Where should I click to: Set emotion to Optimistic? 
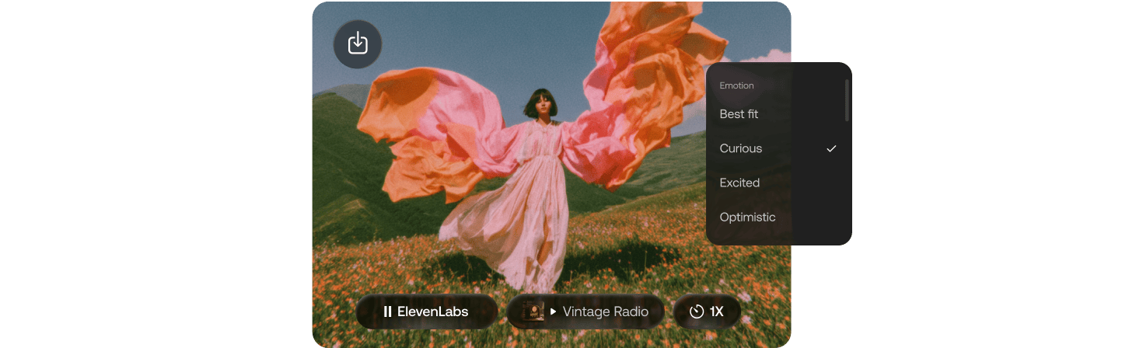coord(747,217)
